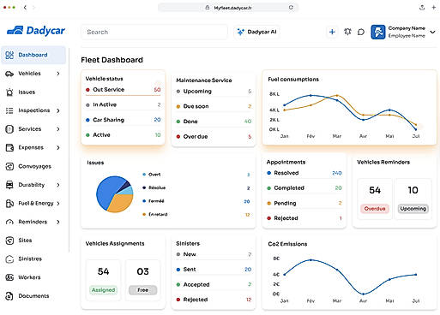Open the Company Name account dropdown arrow

click(x=433, y=32)
